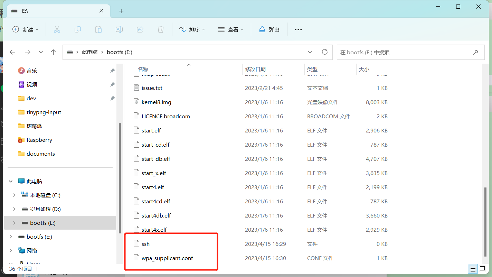Click 此电脑 in the address breadcrumb
This screenshot has width=492, height=277.
pyautogui.click(x=89, y=52)
